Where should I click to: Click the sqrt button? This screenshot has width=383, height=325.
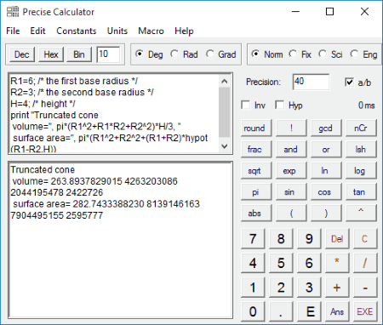click(x=256, y=171)
